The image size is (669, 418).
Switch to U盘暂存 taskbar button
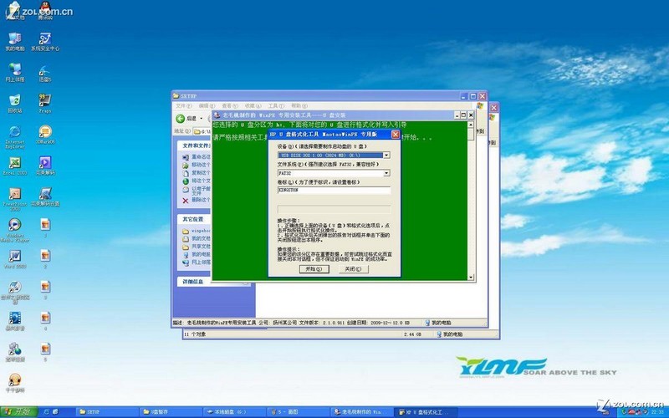[x=171, y=412]
